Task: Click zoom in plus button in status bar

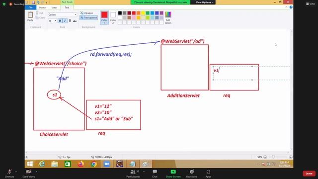Action: click(291, 157)
